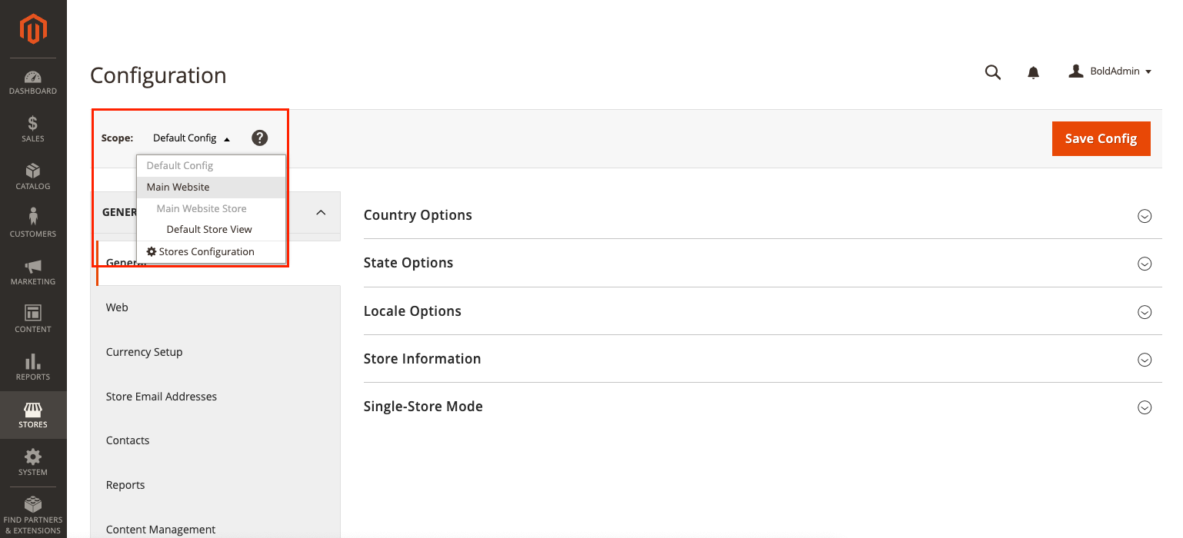
Task: Open the Marketing section icon
Action: [x=32, y=272]
